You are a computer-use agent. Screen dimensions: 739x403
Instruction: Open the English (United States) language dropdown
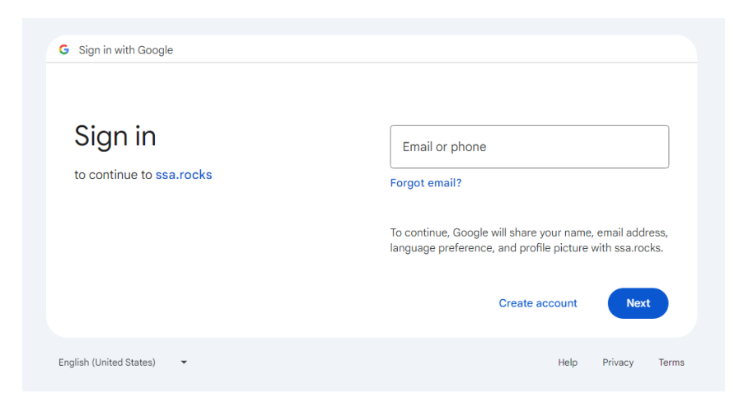123,363
